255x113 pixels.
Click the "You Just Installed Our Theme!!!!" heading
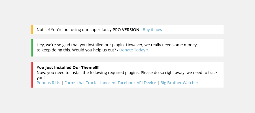pos(68,68)
